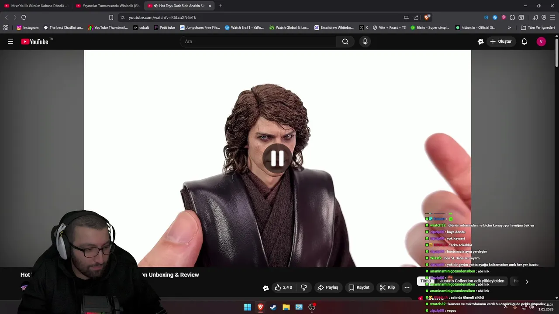The height and width of the screenshot is (314, 559).
Task: Open the cobalt bookmark
Action: 141,27
